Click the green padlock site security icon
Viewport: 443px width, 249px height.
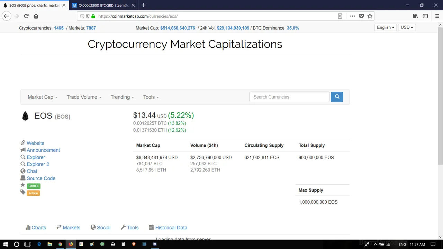(93, 16)
